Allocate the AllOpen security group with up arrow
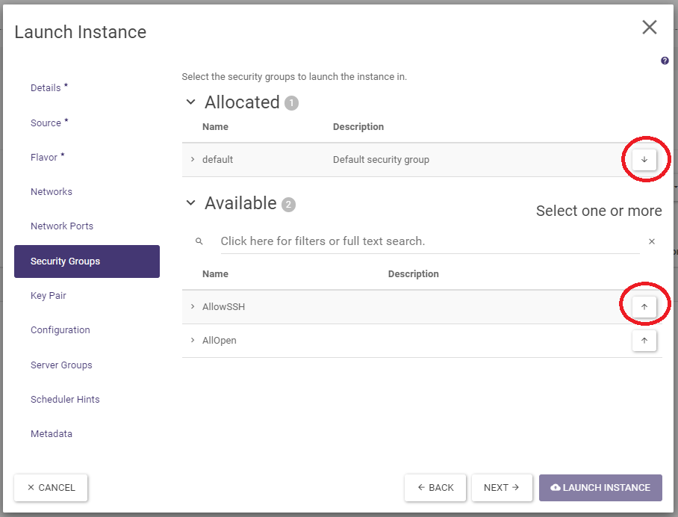 (x=644, y=341)
